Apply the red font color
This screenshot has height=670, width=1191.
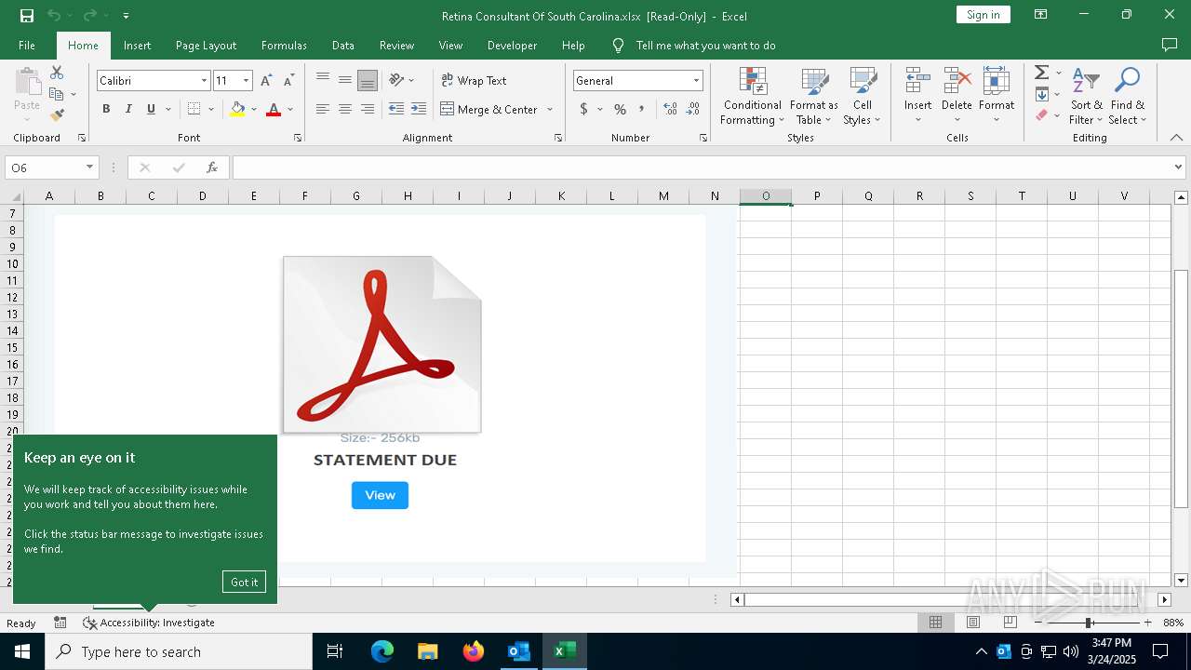(274, 109)
